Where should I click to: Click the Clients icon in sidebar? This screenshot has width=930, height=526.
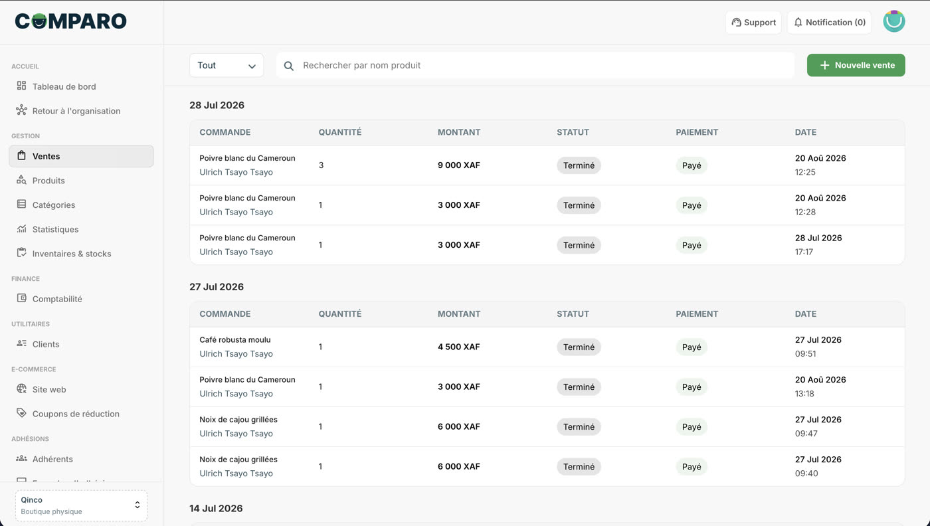coord(21,343)
